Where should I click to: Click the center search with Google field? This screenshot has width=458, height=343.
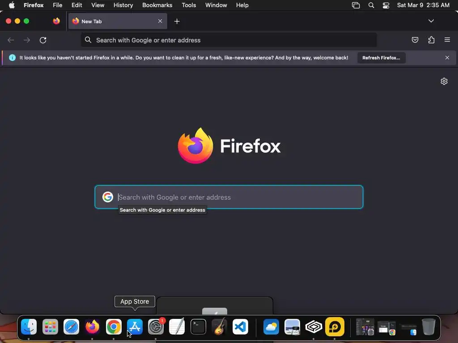point(229,197)
